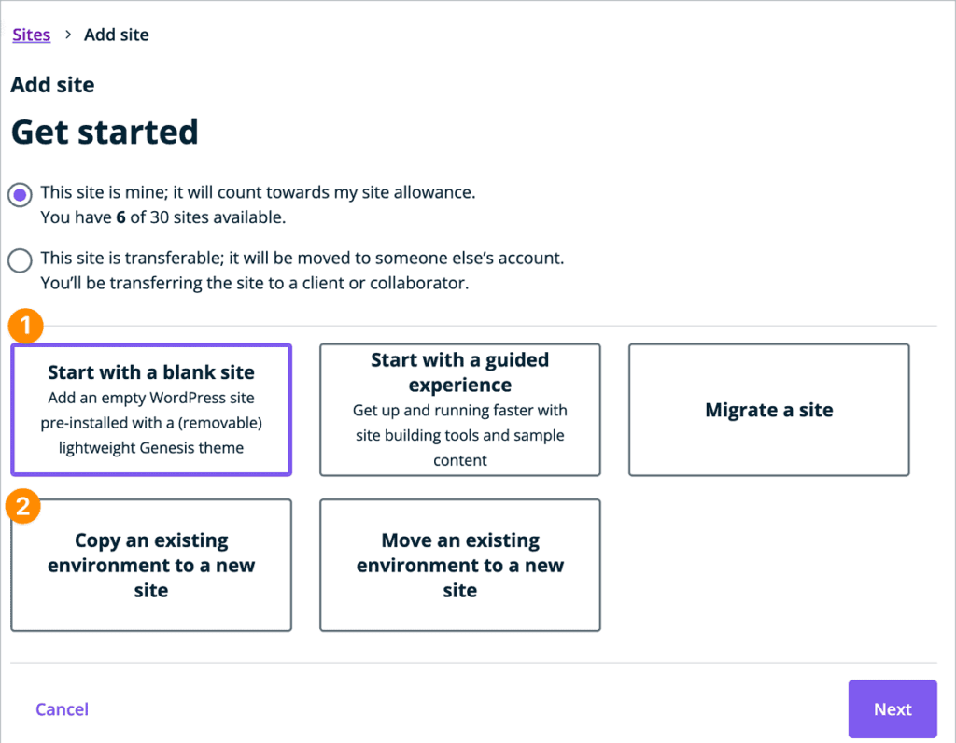This screenshot has height=743, width=956.
Task: Select the 'Start with a blank site' card
Action: [x=150, y=409]
